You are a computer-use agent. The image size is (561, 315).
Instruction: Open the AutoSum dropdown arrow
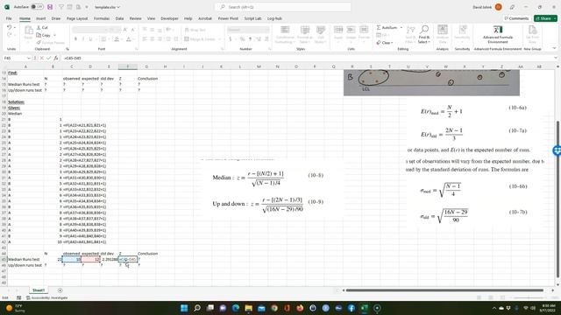click(x=401, y=27)
